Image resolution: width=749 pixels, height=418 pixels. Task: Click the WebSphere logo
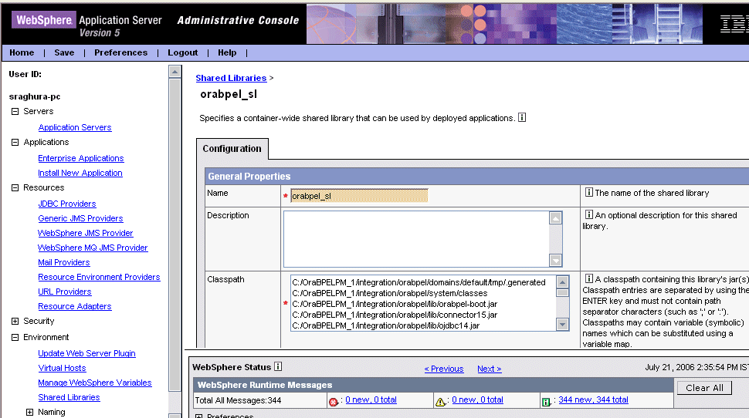coord(44,20)
